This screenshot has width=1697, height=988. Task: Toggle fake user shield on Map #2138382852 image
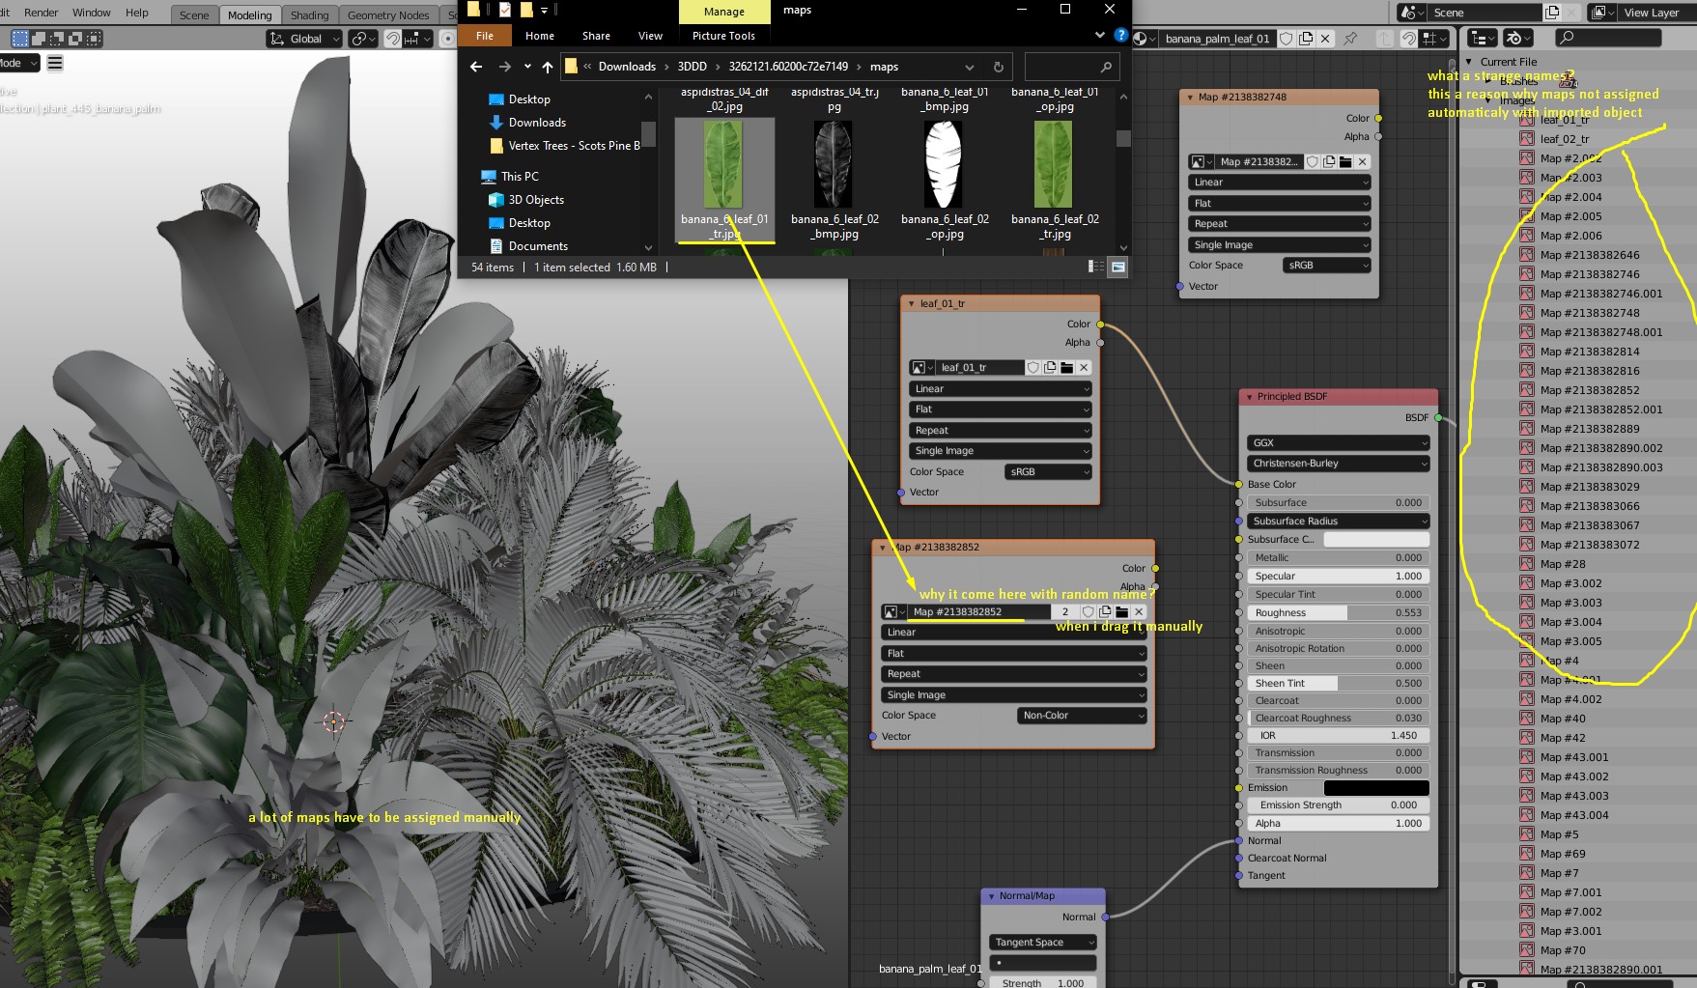coord(1089,612)
